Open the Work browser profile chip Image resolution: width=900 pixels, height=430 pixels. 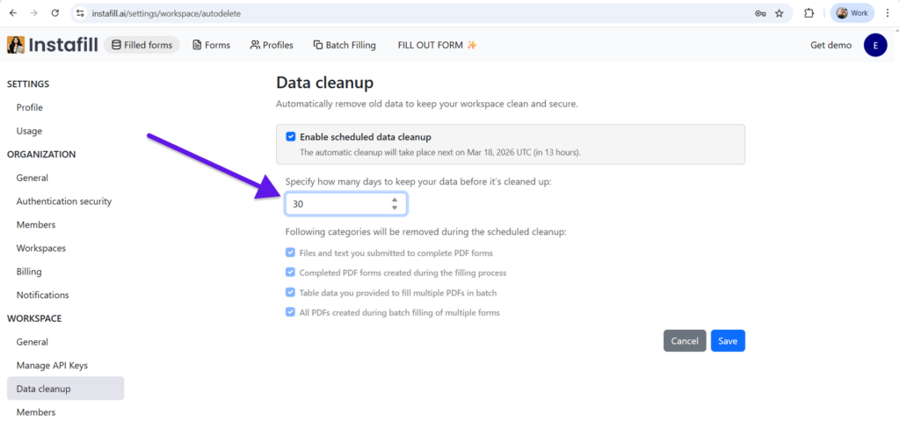coord(852,13)
